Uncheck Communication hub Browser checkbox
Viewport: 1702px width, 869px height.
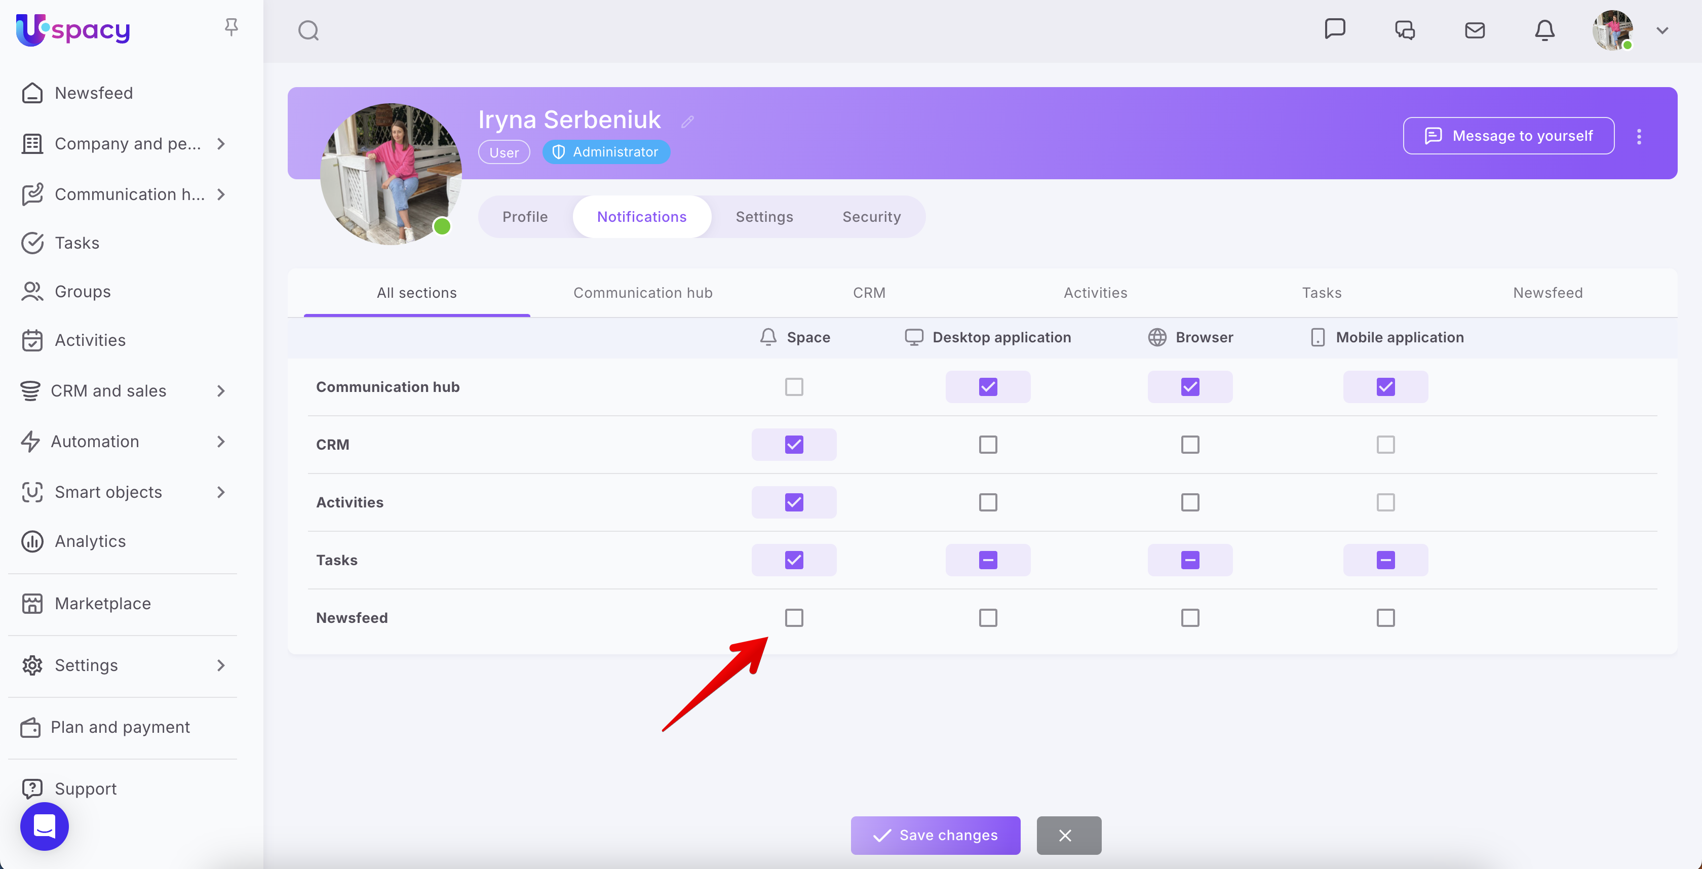1189,387
